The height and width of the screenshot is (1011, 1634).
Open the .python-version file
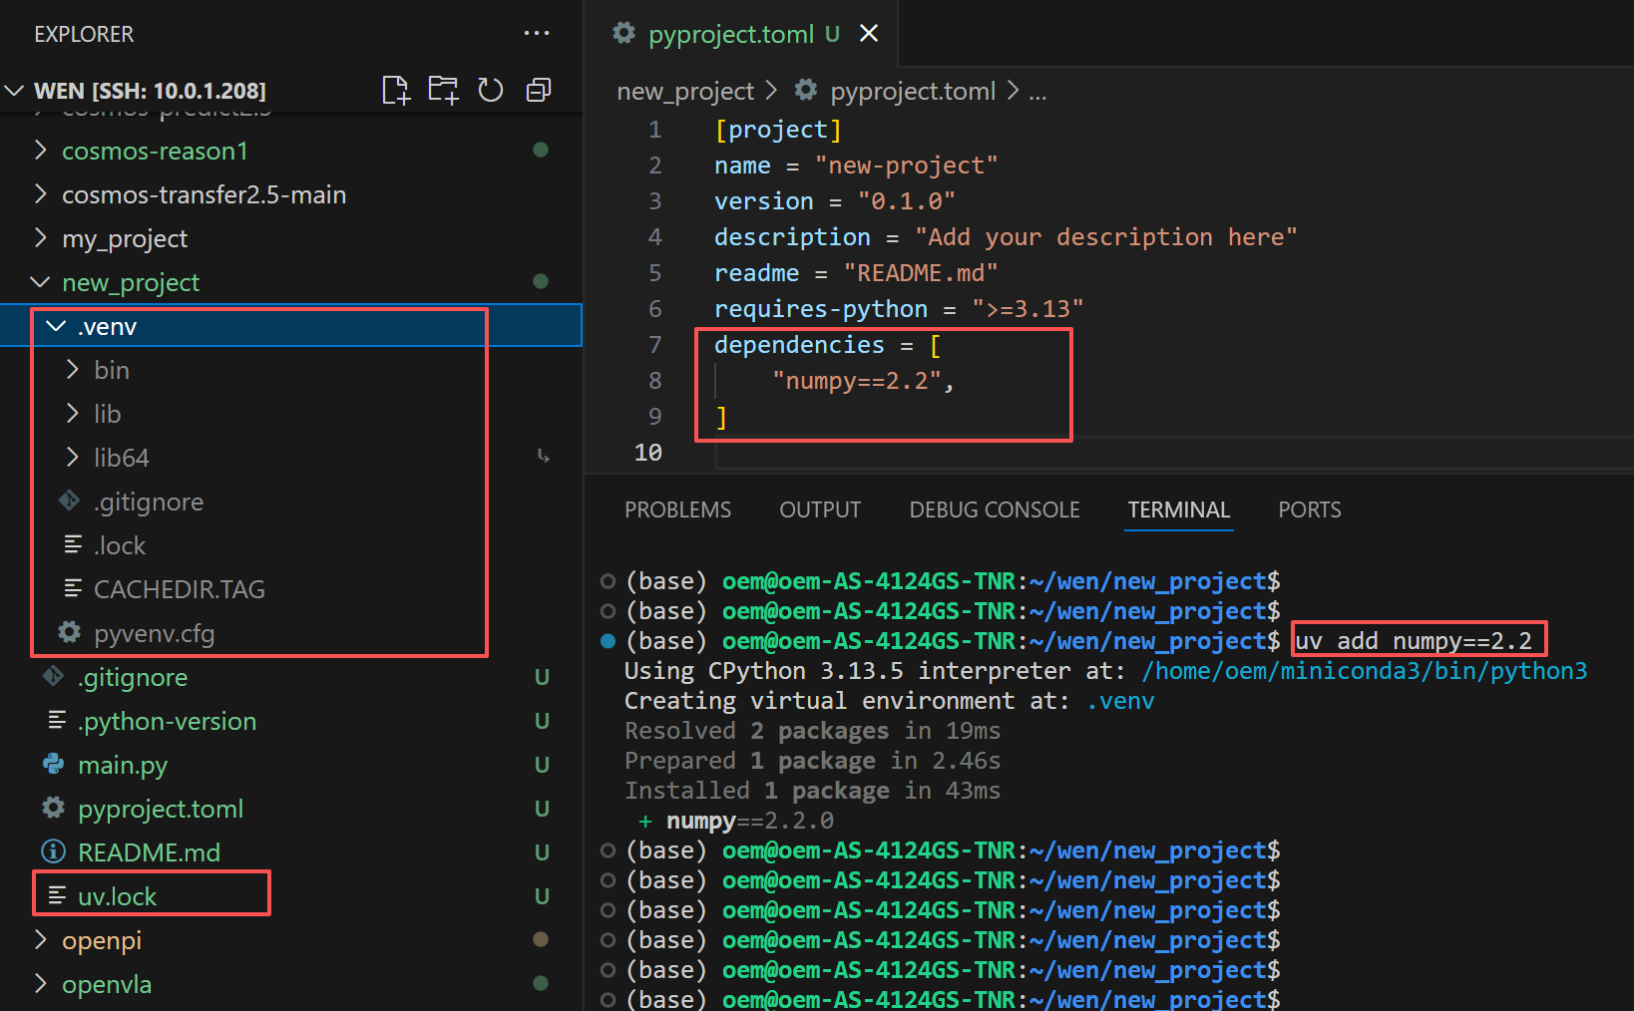[x=168, y=721]
